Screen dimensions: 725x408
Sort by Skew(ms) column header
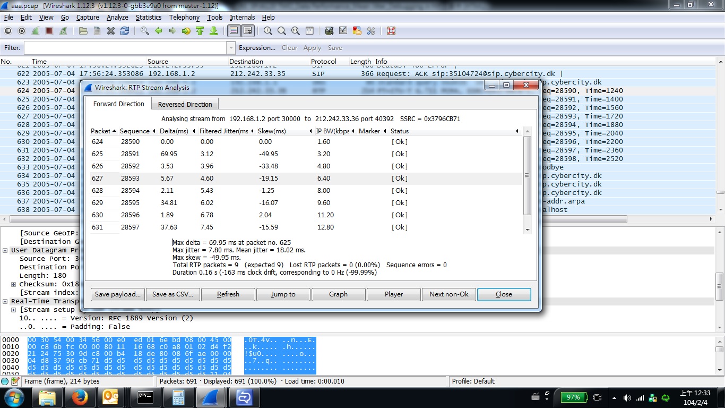pos(285,131)
